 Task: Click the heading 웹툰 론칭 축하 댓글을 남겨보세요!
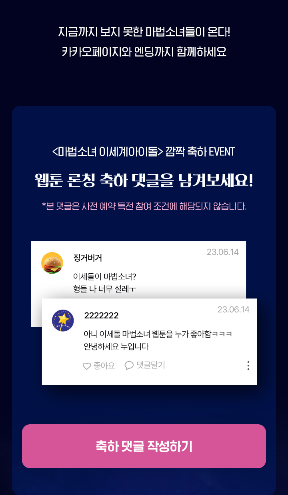144,181
